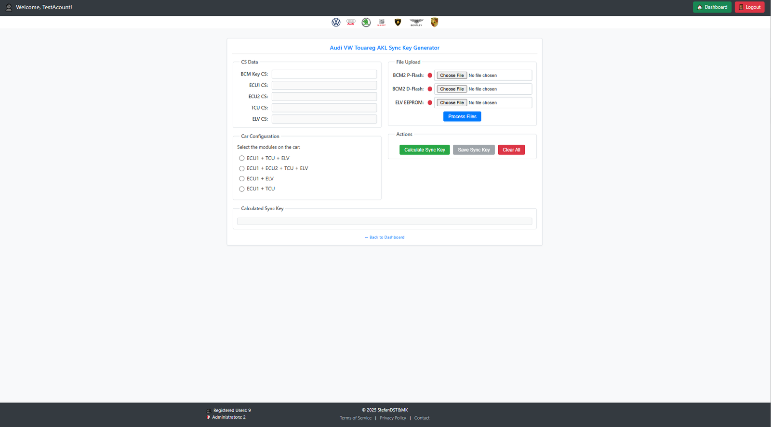Click the Porsche logo icon
Screen dimensions: 771x427
tap(434, 23)
